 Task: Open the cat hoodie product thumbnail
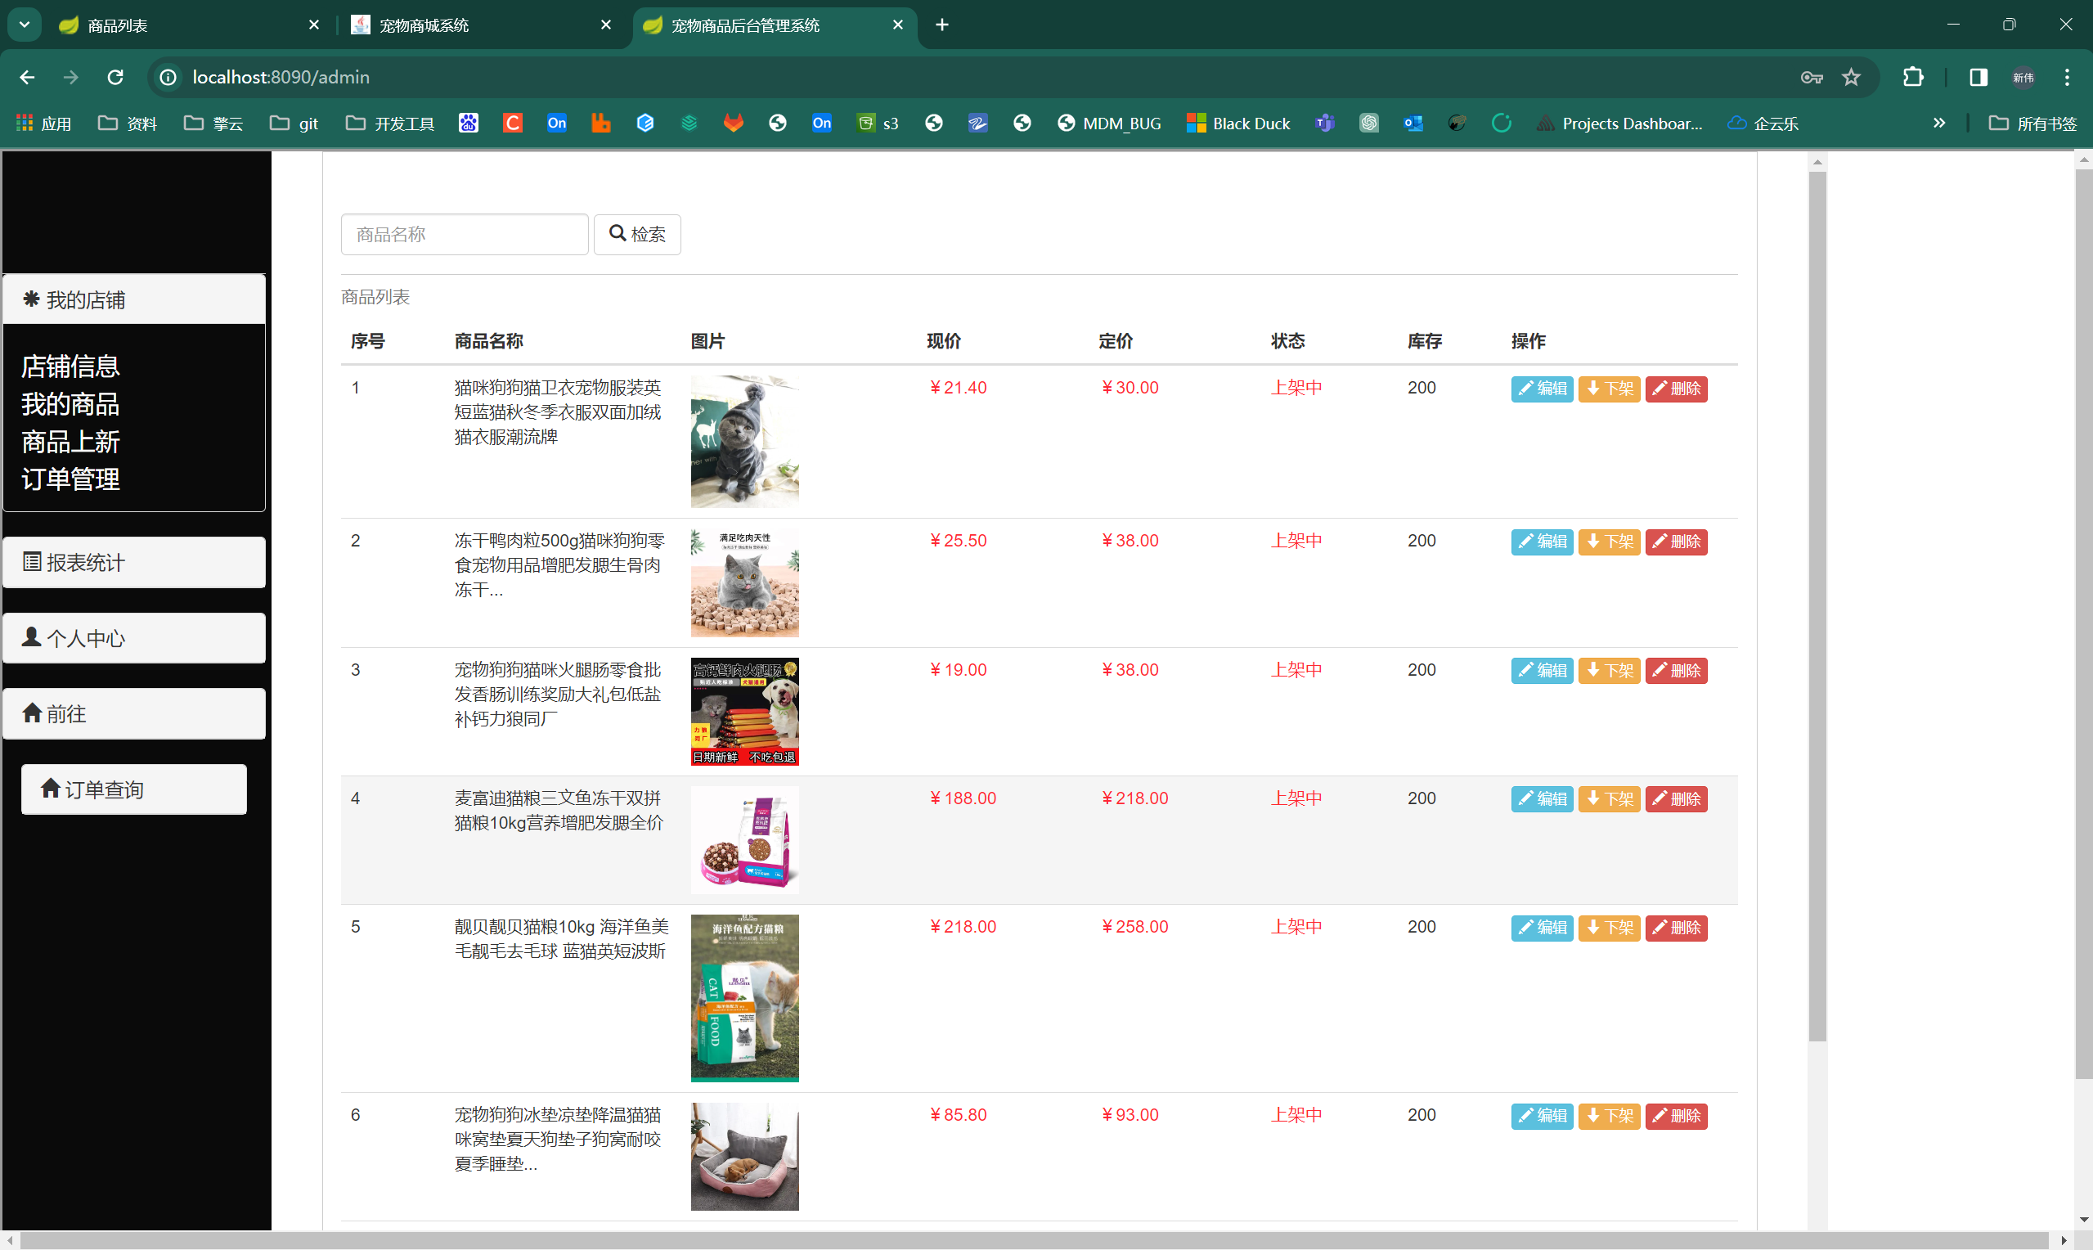[744, 442]
